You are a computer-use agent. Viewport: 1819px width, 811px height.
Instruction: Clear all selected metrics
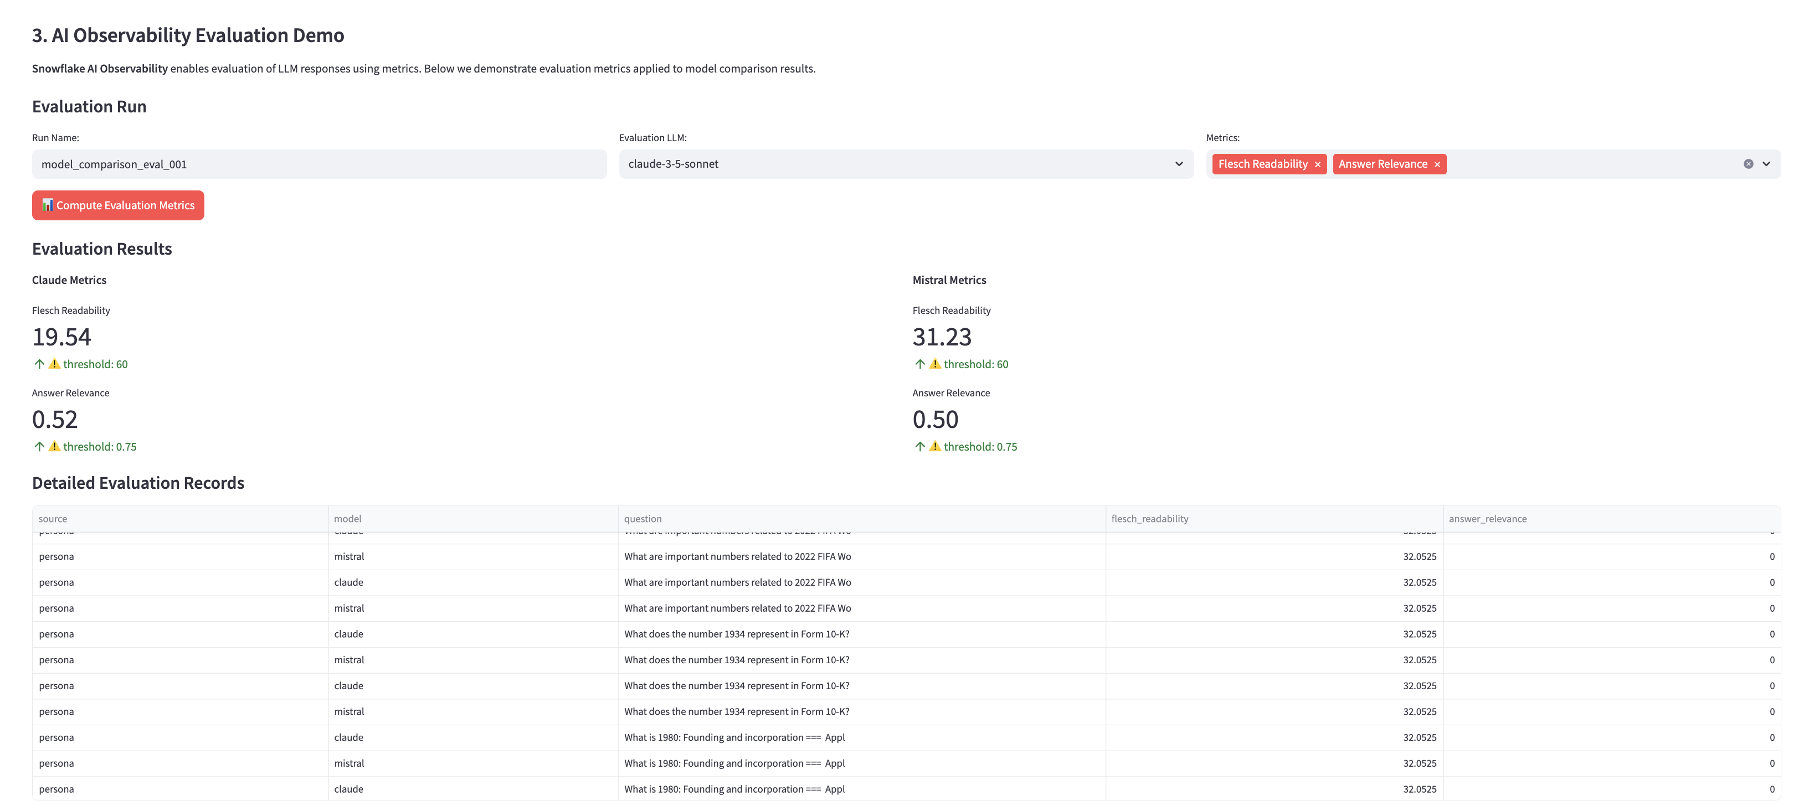(x=1748, y=164)
